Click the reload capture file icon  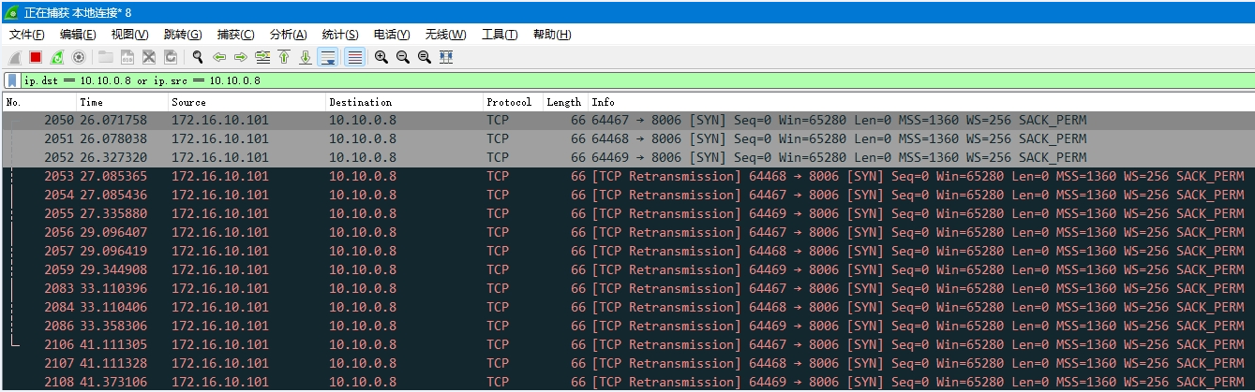[171, 57]
